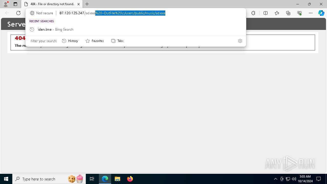Open Browser essentials heart icon

click(x=299, y=13)
